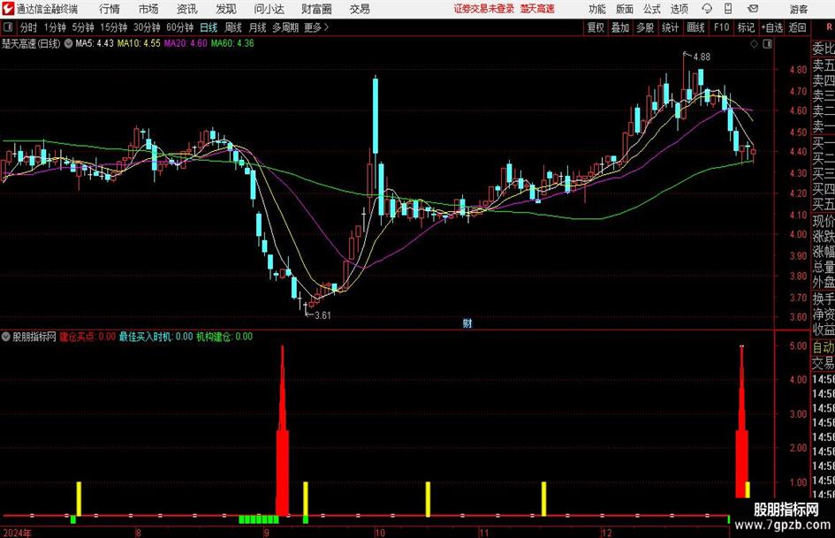
Task: Switch to the 60分钟 period tab
Action: (180, 27)
